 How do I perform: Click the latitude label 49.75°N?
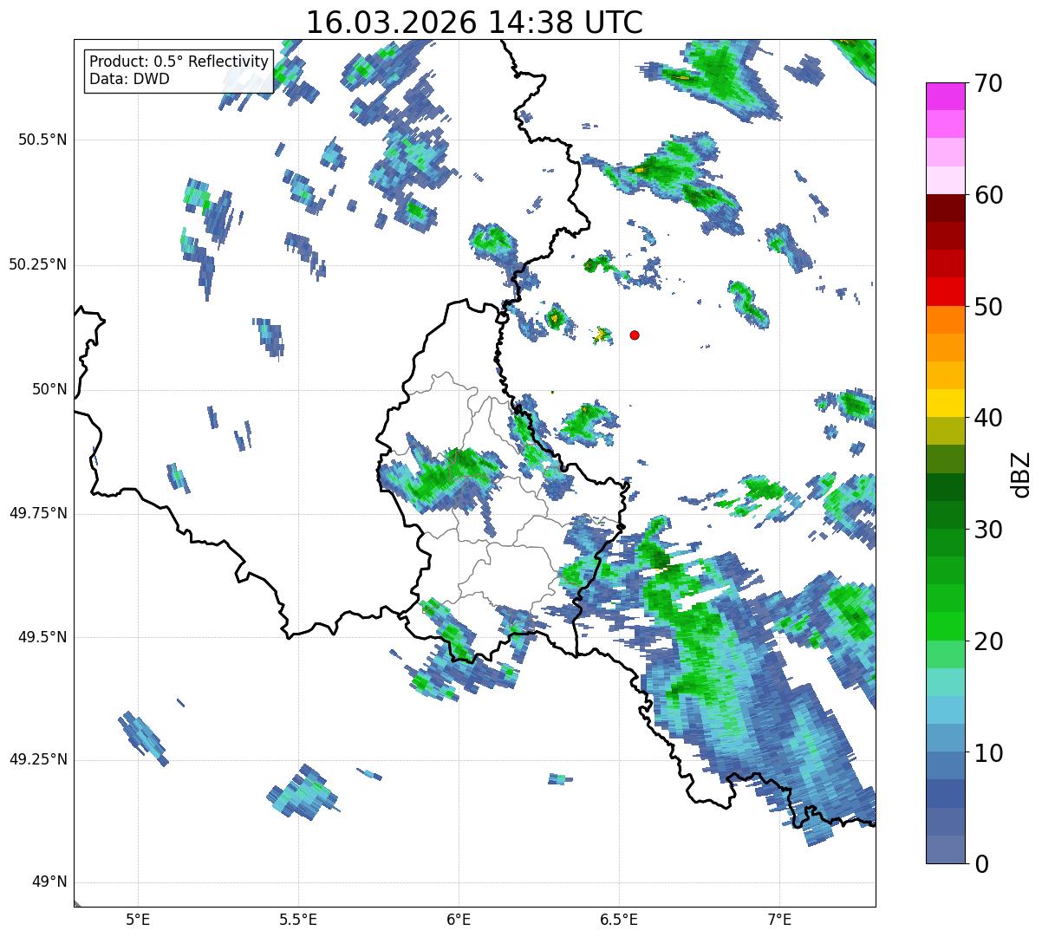point(38,513)
